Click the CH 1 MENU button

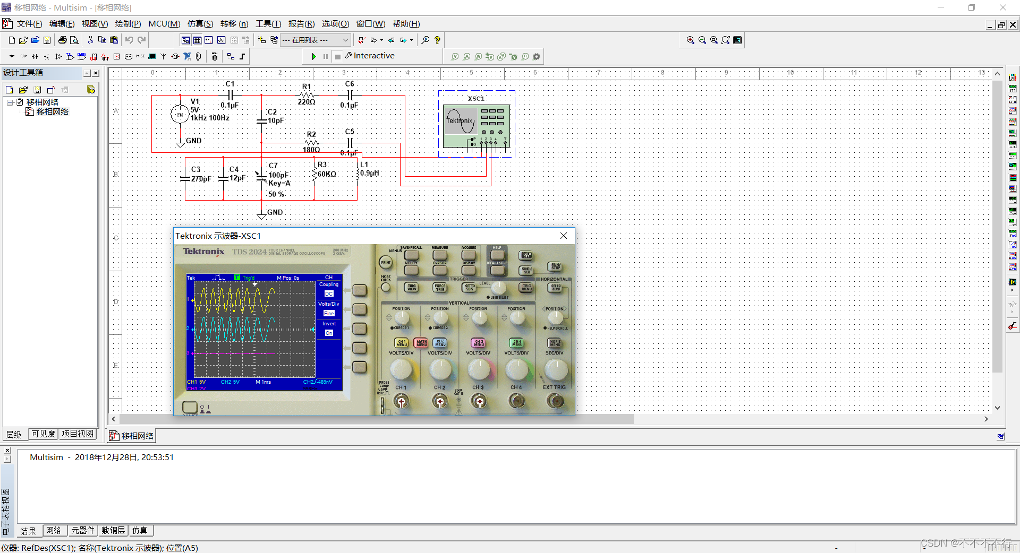click(401, 343)
